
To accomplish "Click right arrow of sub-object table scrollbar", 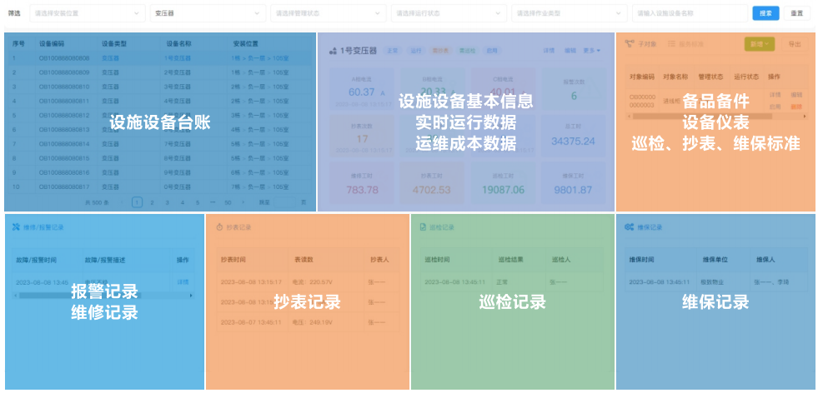I will pos(805,117).
